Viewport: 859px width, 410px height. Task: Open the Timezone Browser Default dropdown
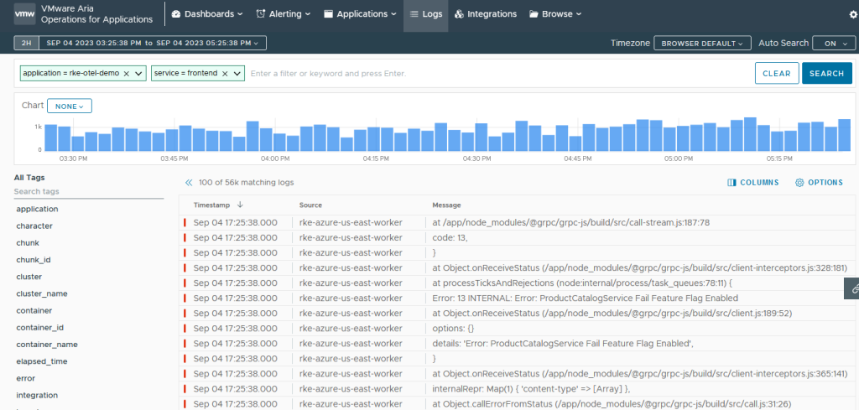pyautogui.click(x=702, y=43)
